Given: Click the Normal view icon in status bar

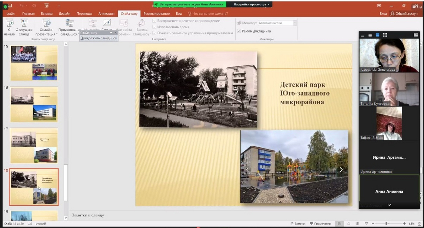Looking at the screenshot, I should coord(339,223).
